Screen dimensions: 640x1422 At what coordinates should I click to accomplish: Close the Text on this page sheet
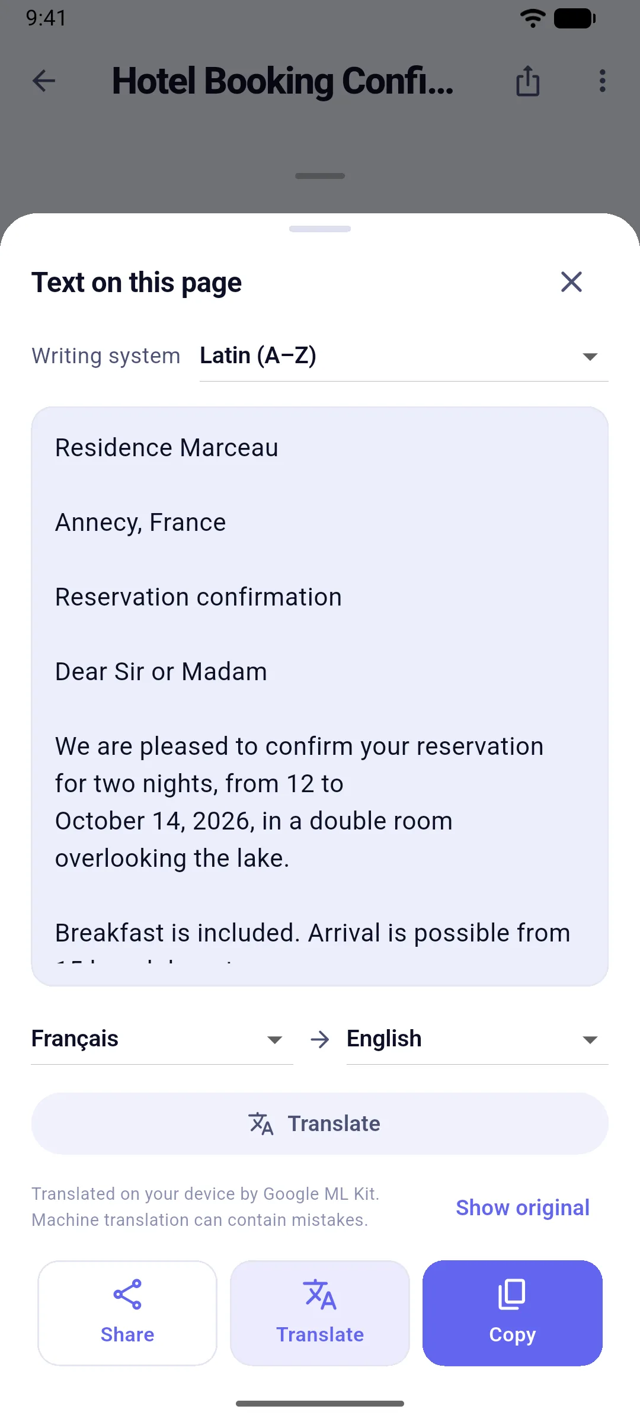tap(571, 282)
